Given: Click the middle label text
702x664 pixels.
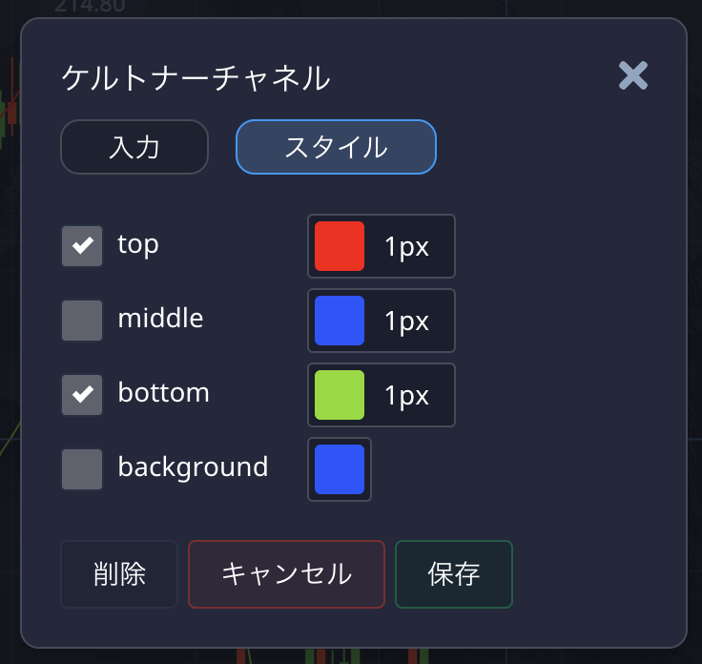Looking at the screenshot, I should (x=160, y=319).
